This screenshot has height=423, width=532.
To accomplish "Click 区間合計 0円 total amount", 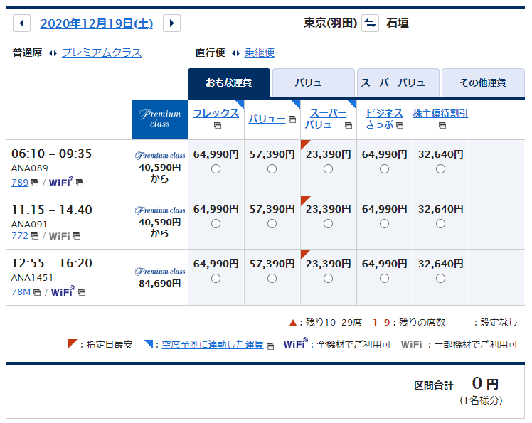I will coord(457,384).
